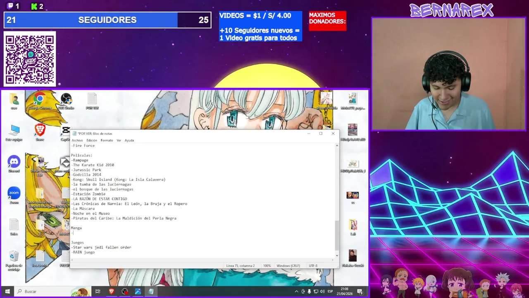Click the 'Las Crónicas de Narnia' line

[129, 204]
